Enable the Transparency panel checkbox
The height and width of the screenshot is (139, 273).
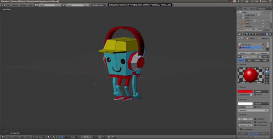pos(241,129)
